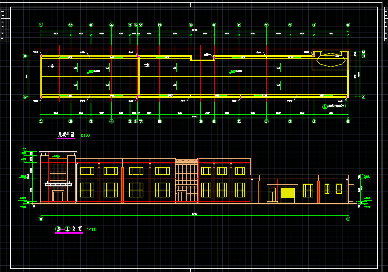Viewport: 388px width, 272px height.
Task: Select top axis bubble number 4
Action: point(111,25)
